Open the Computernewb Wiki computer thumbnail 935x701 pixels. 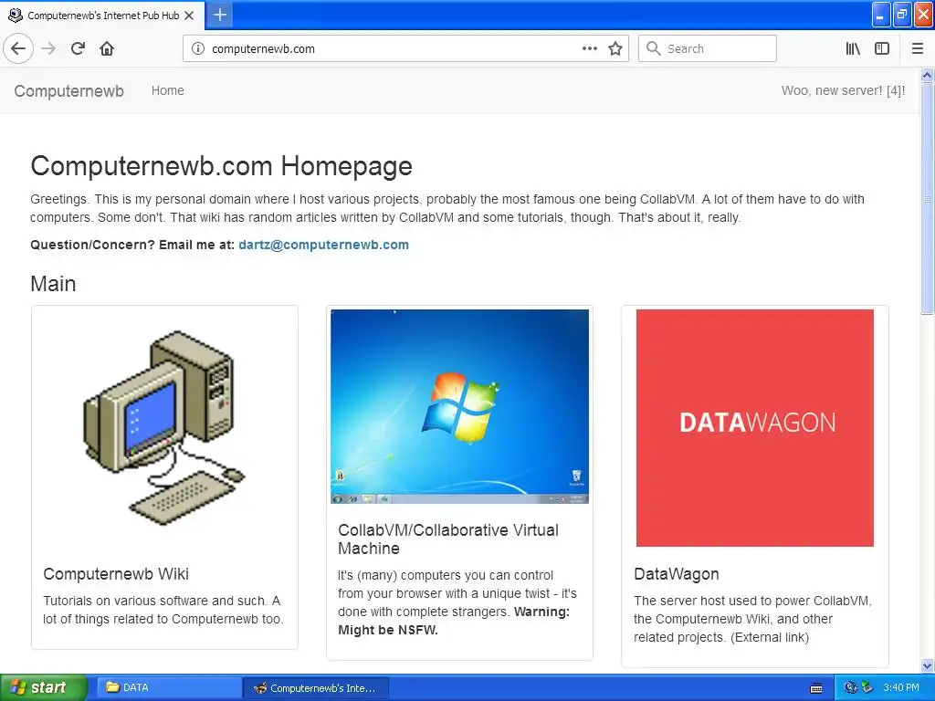pyautogui.click(x=164, y=428)
